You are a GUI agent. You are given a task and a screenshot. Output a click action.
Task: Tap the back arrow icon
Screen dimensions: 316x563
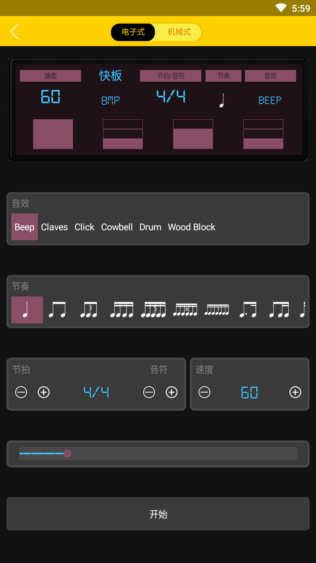(15, 32)
